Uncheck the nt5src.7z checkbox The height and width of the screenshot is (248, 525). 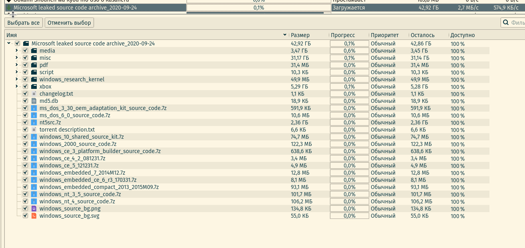pos(26,122)
